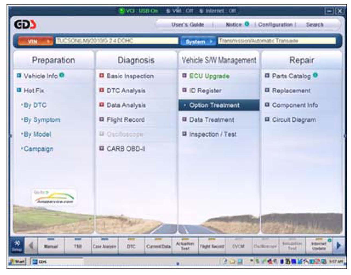Image resolution: width=351 pixels, height=275 pixels.
Task: Open the VIN selection button
Action: pos(35,42)
